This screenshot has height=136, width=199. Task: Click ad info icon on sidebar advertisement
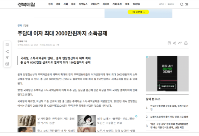tap(147, 57)
